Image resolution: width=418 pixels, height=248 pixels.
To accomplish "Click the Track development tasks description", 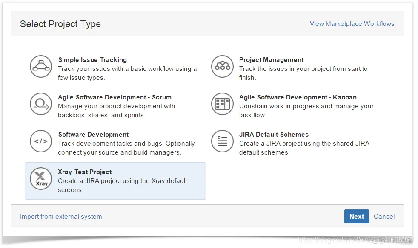I will tap(126, 148).
